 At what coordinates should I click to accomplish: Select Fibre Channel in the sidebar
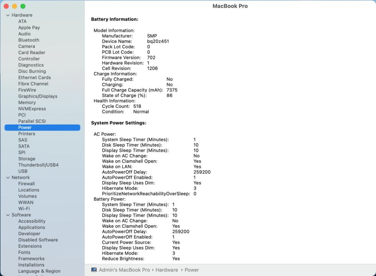click(x=33, y=84)
